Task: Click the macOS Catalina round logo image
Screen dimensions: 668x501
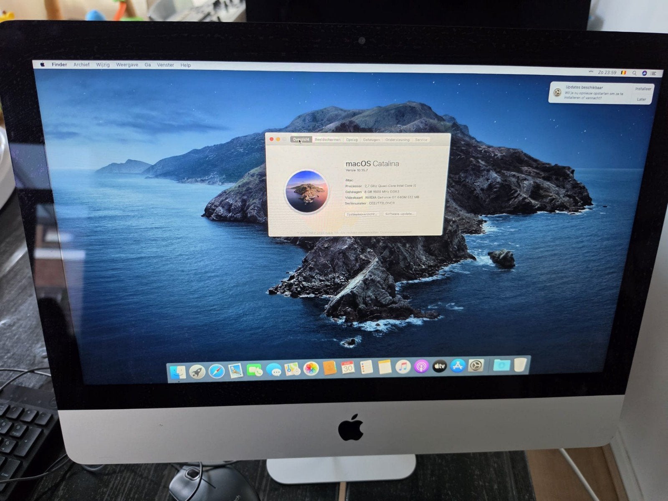Action: pyautogui.click(x=307, y=192)
